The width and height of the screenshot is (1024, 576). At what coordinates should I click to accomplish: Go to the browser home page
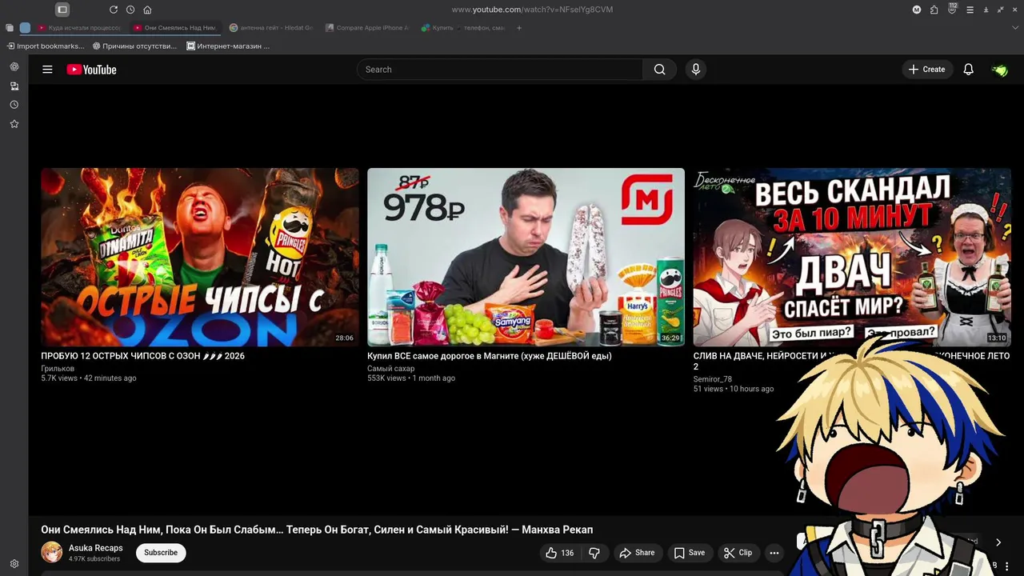[x=147, y=10]
